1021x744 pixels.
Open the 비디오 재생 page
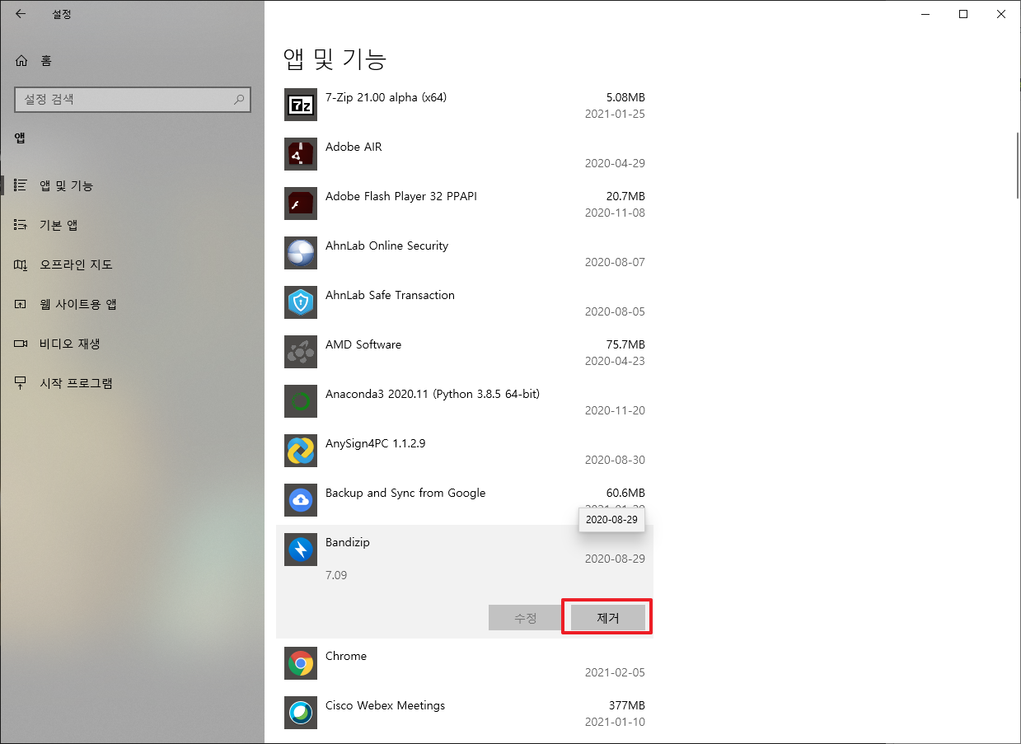(132, 344)
